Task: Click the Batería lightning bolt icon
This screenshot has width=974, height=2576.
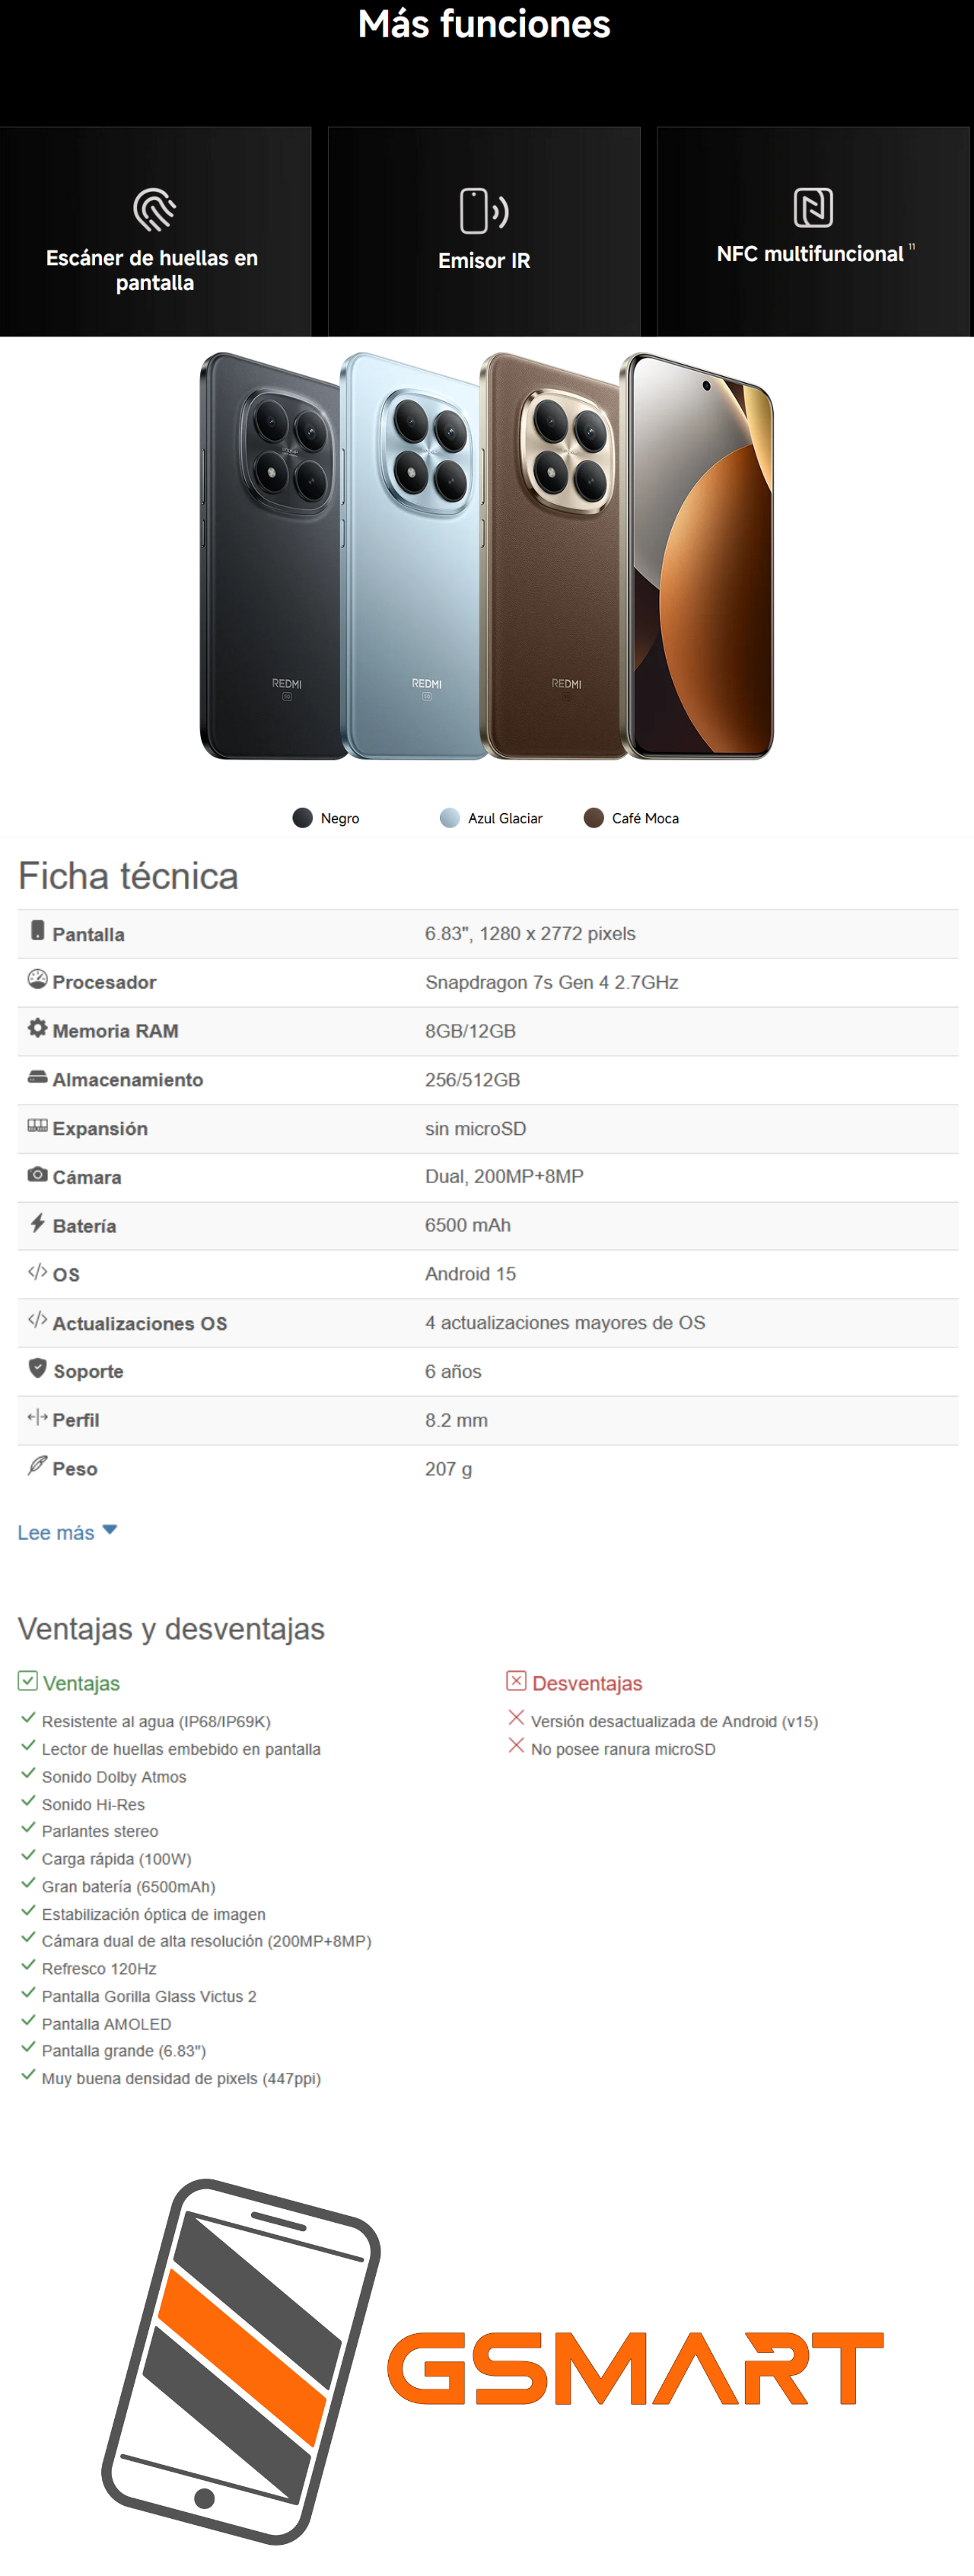Action: click(x=38, y=1223)
